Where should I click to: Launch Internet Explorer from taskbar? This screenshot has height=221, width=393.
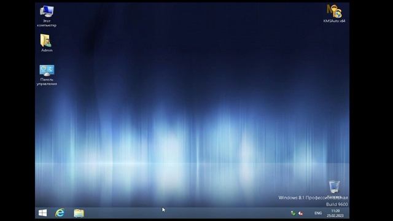click(60, 213)
